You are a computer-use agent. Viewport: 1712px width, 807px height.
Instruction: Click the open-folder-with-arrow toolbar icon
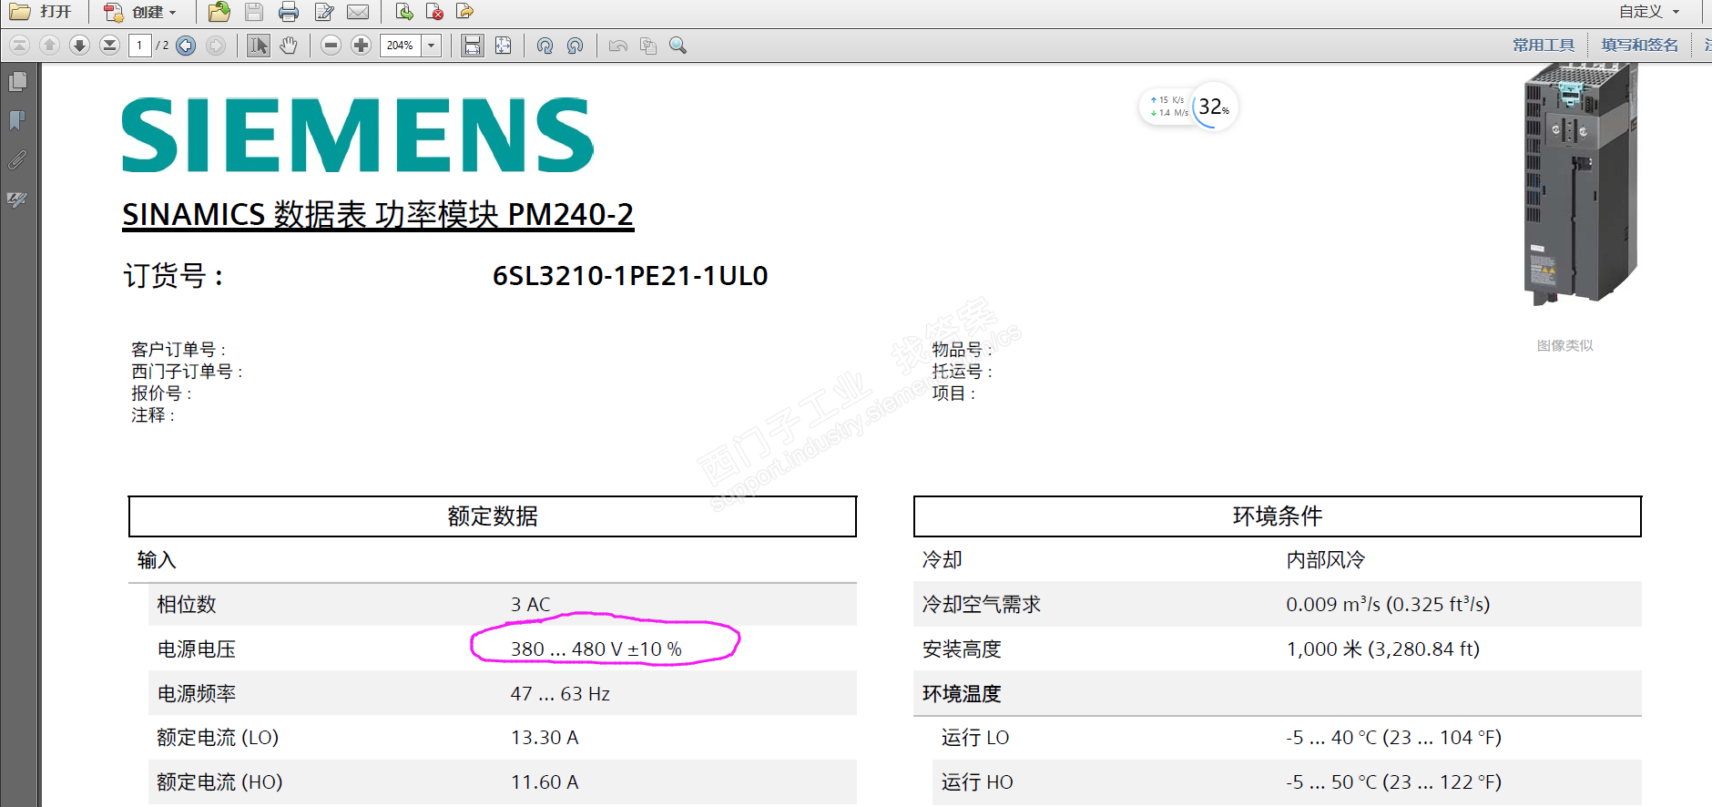(x=219, y=12)
